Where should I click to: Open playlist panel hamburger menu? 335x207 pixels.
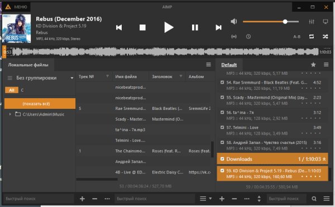pos(326,65)
